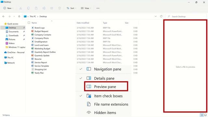Select the Marketing Budget file
Screen dimensions: 208x117
pyautogui.click(x=42, y=48)
